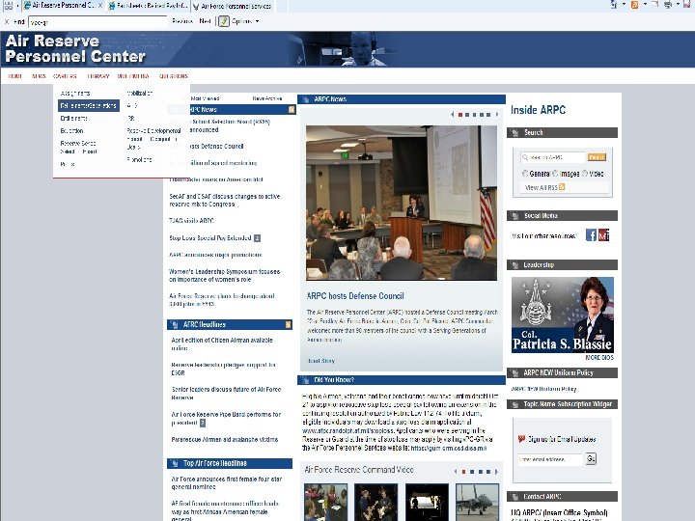
Task: Click the MORE BIOS link
Action: [599, 358]
